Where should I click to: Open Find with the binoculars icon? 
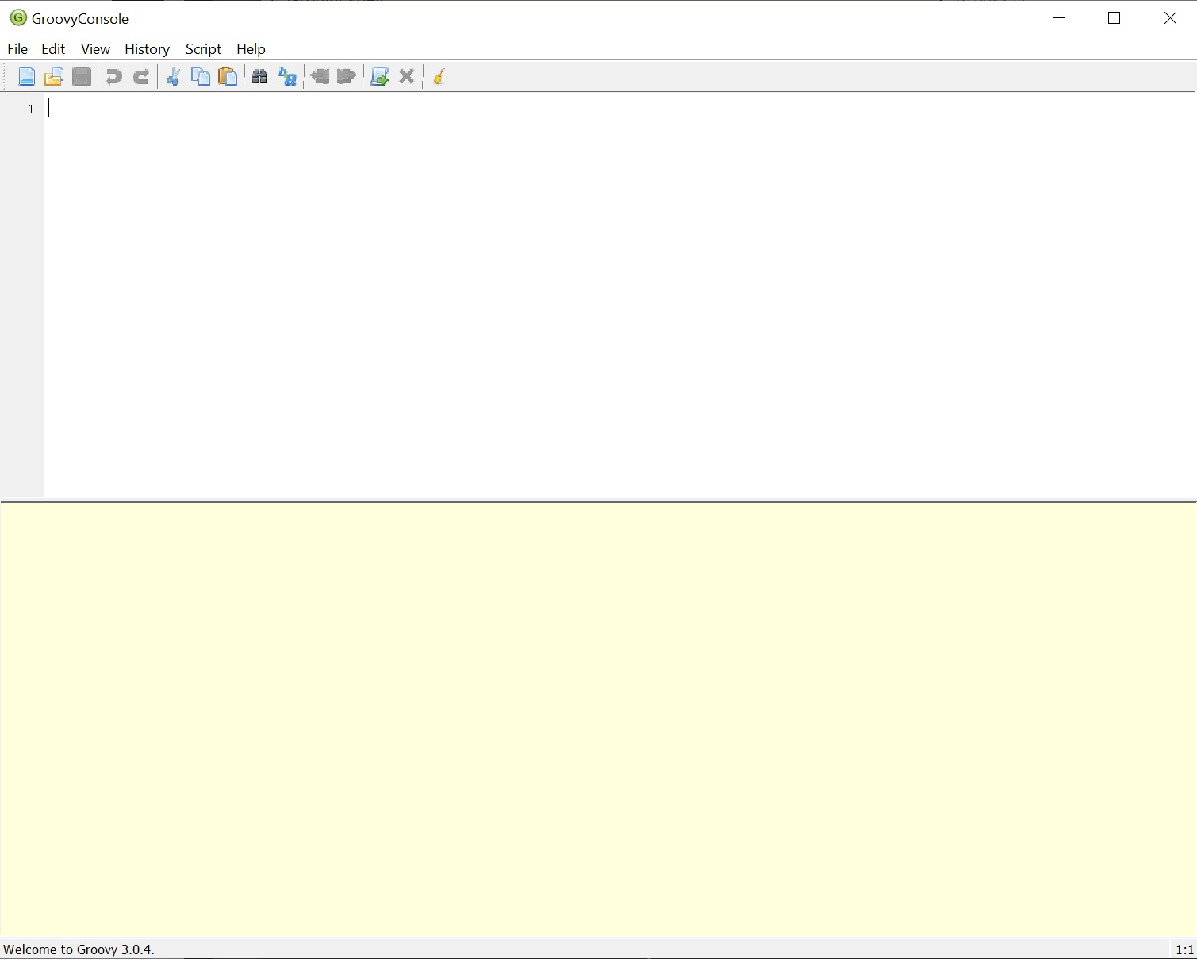(x=259, y=77)
